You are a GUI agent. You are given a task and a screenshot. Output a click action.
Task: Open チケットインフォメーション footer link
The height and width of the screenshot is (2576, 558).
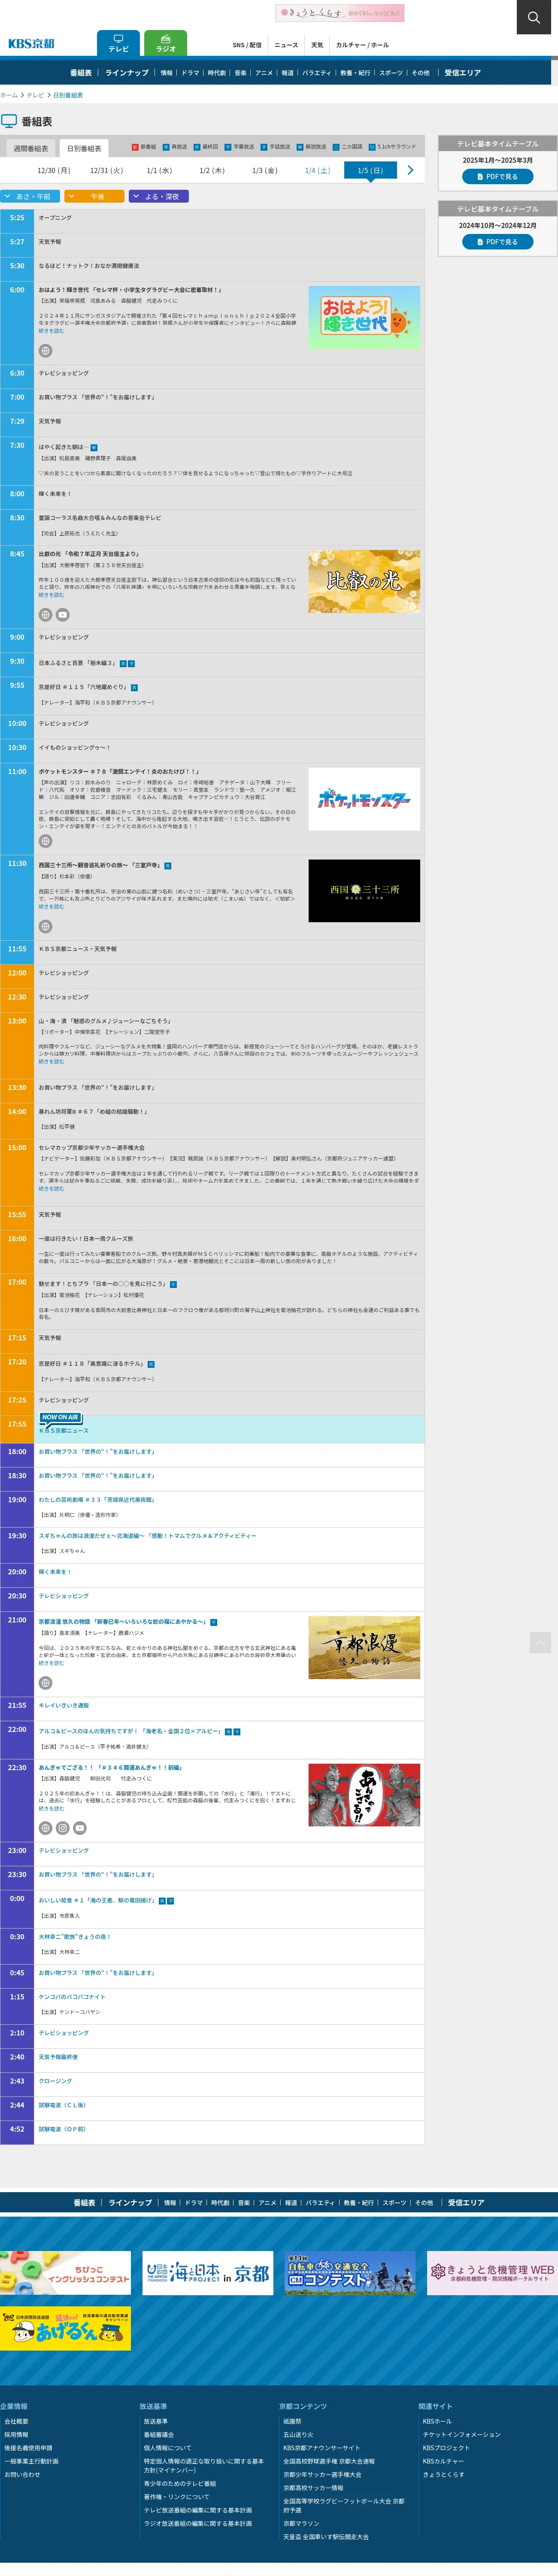[461, 2435]
